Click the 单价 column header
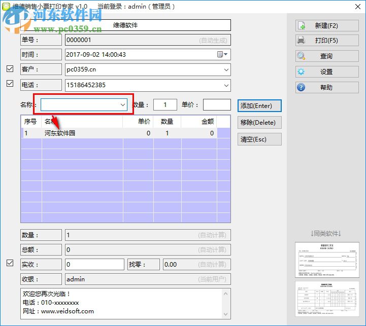 [x=138, y=121]
